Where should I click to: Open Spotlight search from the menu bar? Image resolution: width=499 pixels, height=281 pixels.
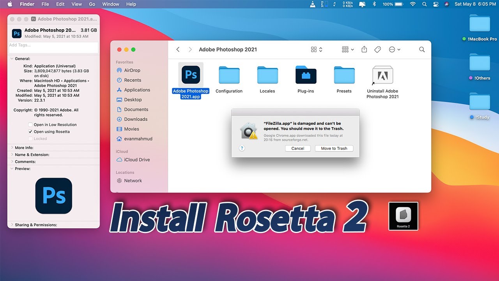425,4
